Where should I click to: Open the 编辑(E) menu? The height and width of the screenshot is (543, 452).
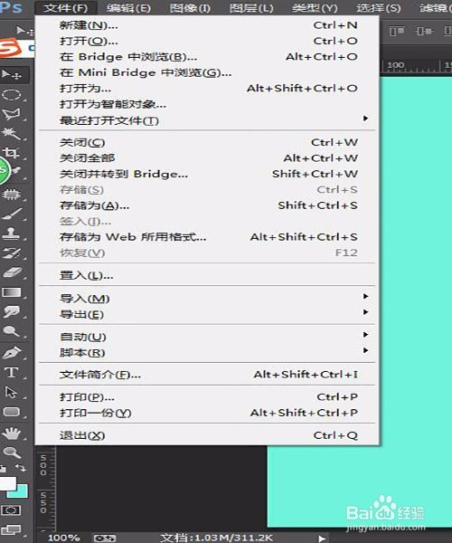[128, 7]
